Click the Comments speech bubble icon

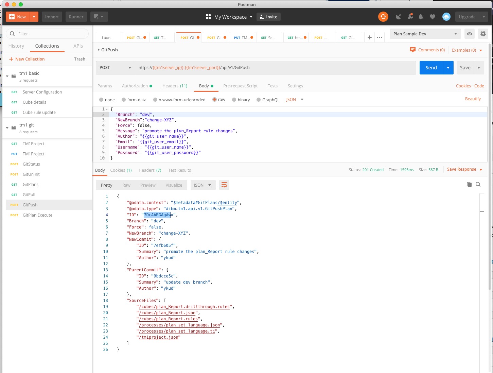pyautogui.click(x=413, y=50)
